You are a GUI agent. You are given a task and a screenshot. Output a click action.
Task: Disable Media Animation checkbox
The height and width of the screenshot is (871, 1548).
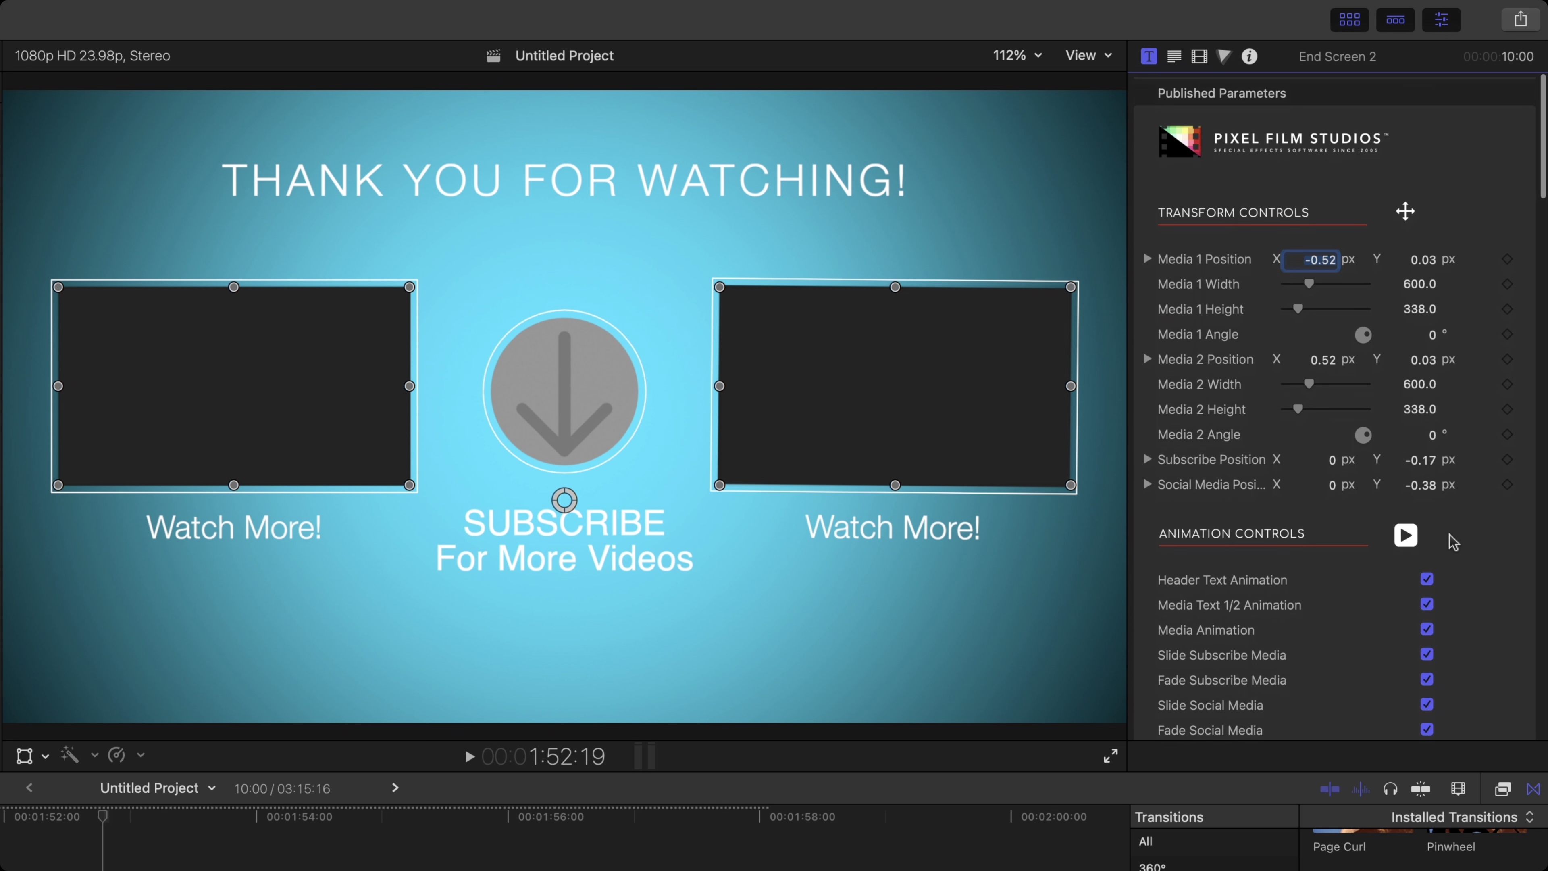click(x=1427, y=629)
